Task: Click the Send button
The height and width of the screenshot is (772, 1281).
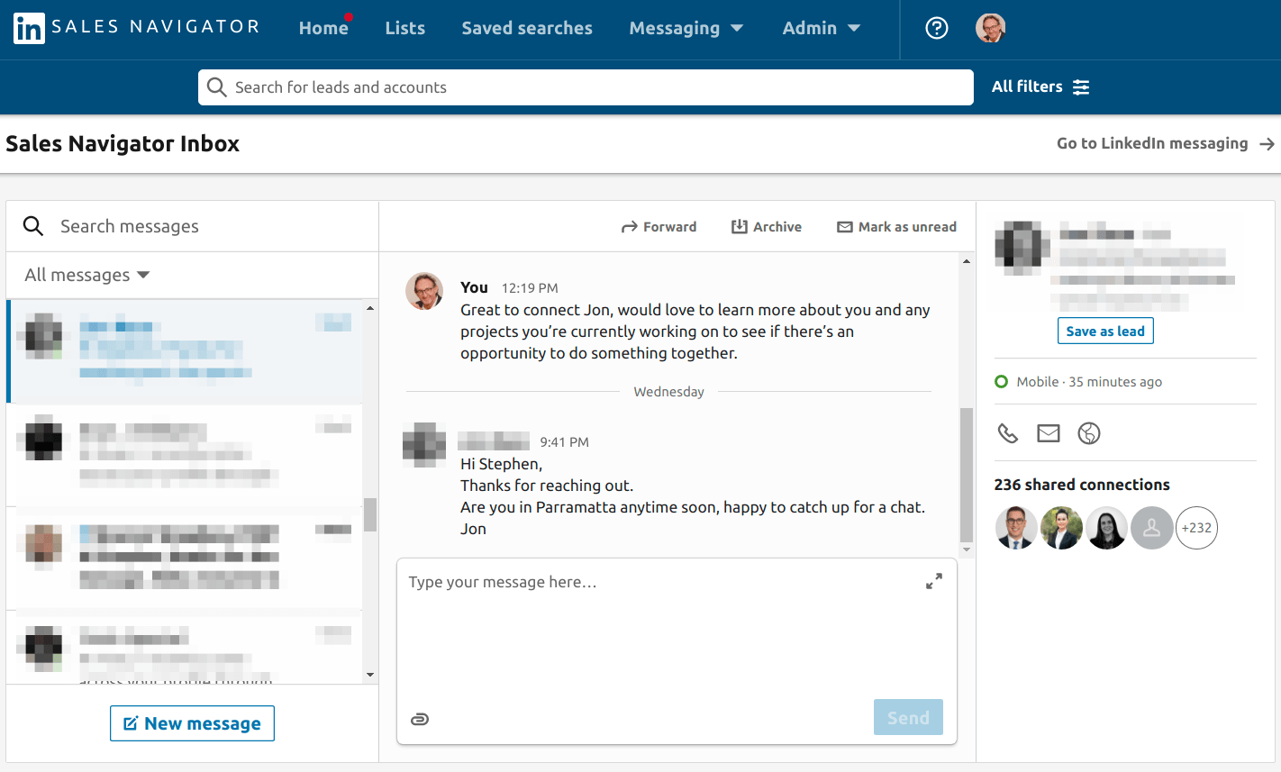Action: tap(908, 717)
